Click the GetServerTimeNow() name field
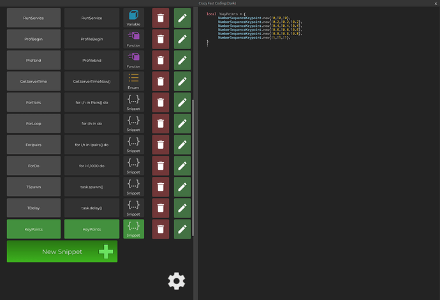Viewport: 440px width, 300px height. click(x=92, y=81)
